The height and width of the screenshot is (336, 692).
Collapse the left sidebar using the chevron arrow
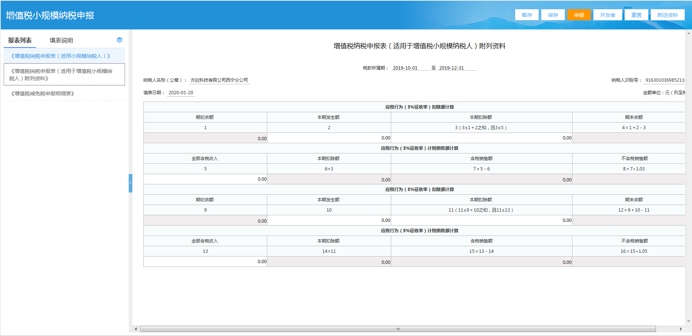click(131, 183)
